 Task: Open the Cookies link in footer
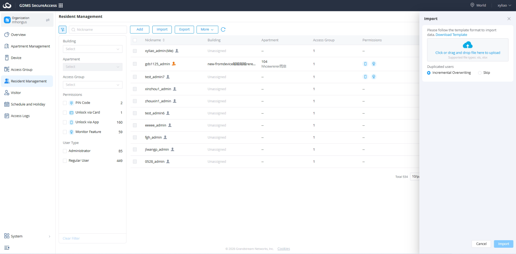pyautogui.click(x=284, y=249)
